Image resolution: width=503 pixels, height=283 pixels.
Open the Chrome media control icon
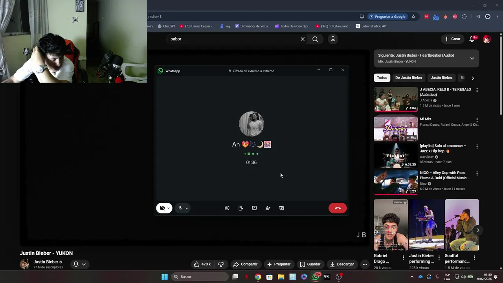478,17
